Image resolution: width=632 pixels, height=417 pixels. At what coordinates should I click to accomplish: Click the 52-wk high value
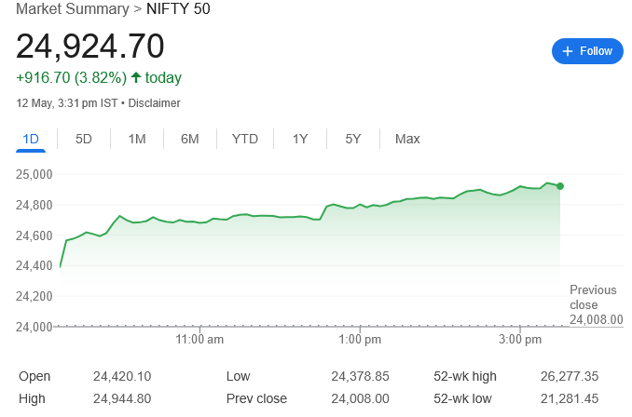pos(568,376)
